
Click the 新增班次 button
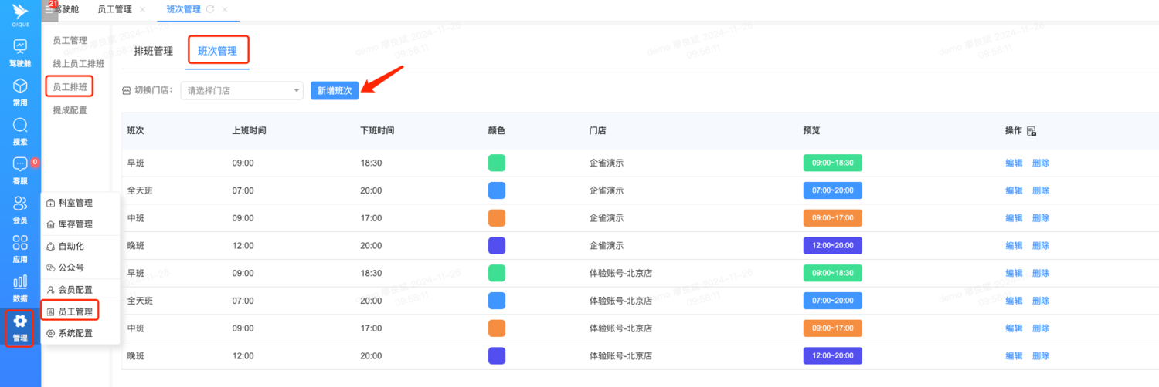point(335,91)
